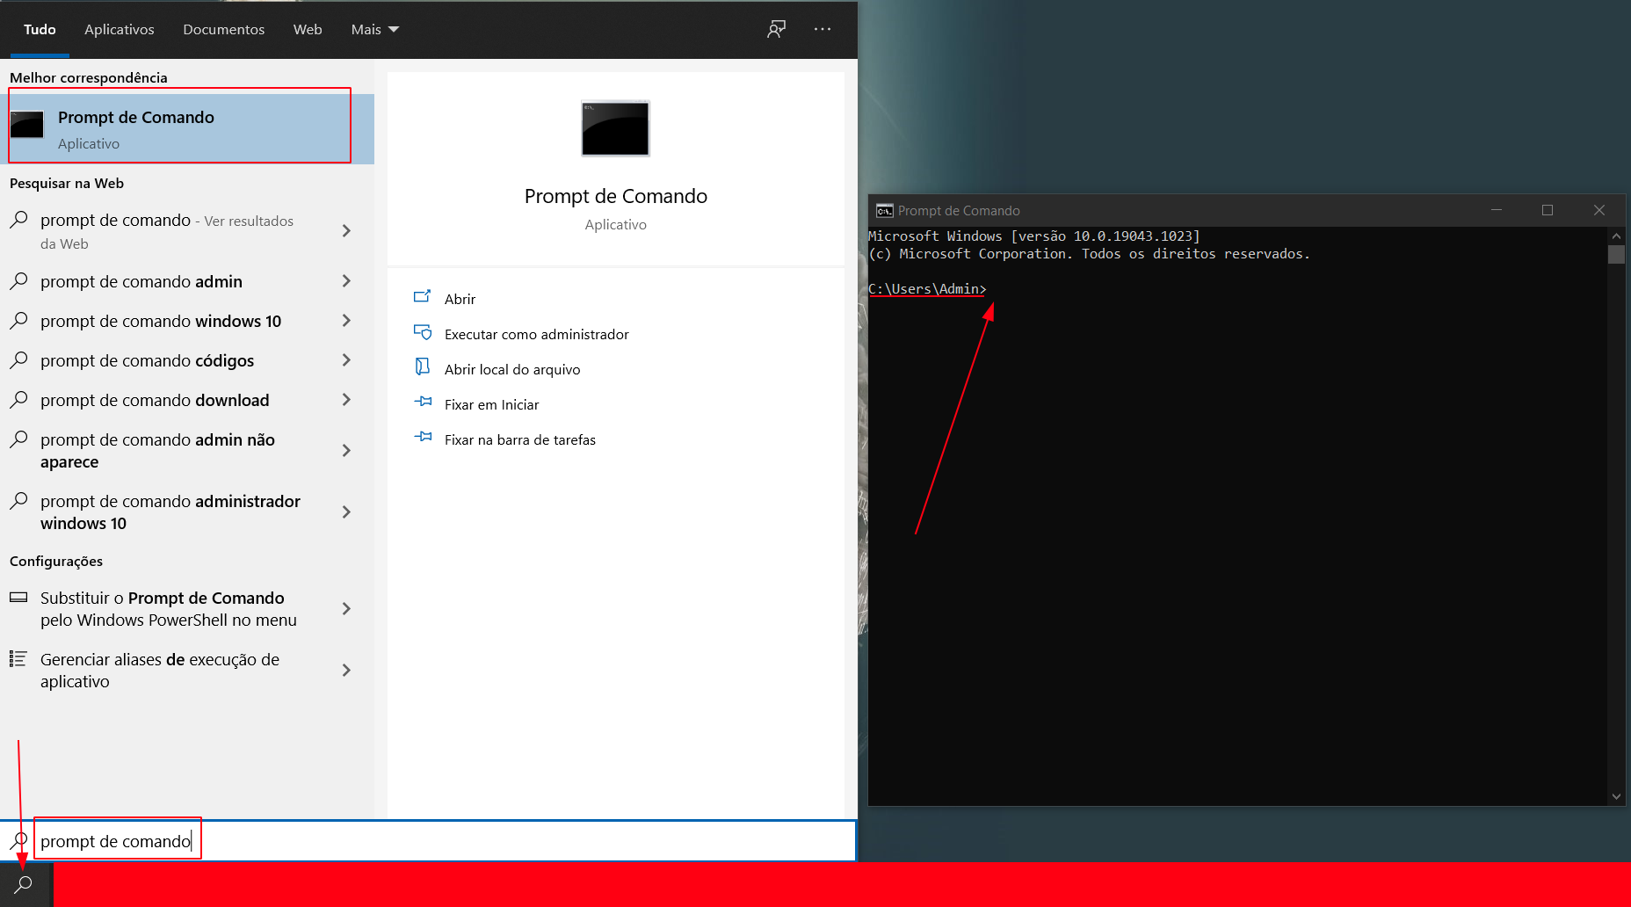Click magnifier icon inside search box
This screenshot has width=1631, height=907.
pyautogui.click(x=18, y=841)
